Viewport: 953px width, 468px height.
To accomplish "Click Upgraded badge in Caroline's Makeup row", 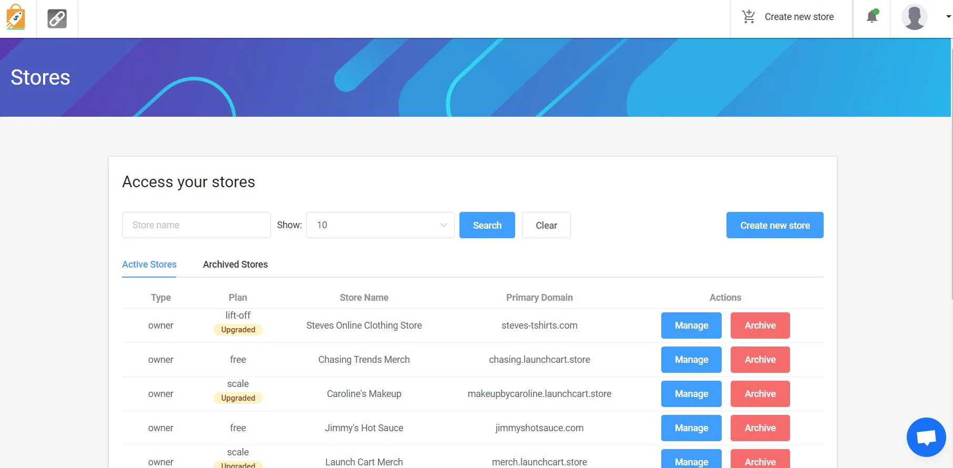I will point(238,398).
